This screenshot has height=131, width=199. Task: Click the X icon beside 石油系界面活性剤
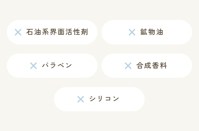[18, 32]
